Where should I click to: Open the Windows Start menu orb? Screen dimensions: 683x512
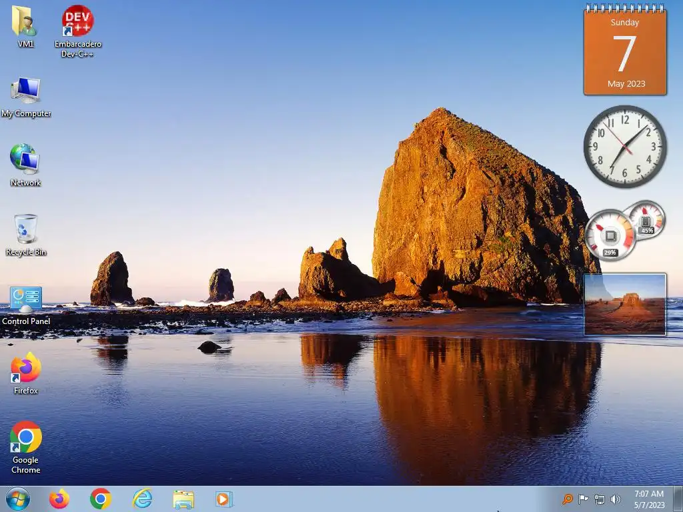pos(18,499)
